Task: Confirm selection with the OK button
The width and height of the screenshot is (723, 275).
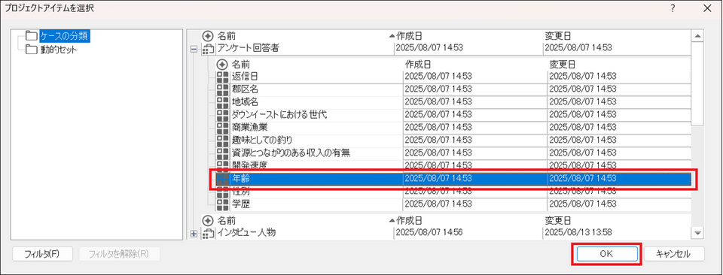Action: [606, 254]
